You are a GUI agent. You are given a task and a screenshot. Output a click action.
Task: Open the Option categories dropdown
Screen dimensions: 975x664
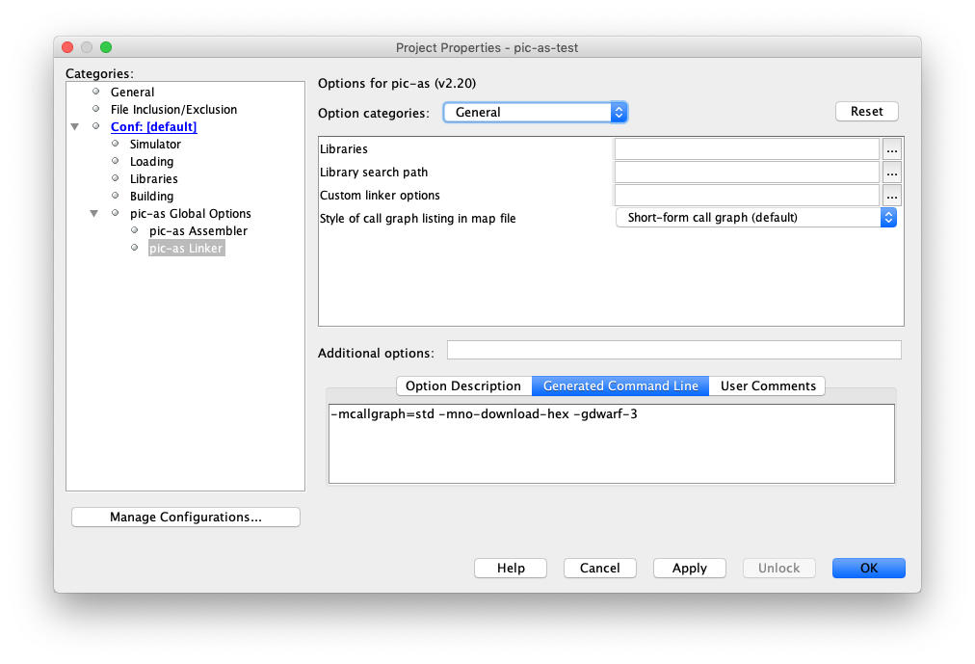[535, 113]
